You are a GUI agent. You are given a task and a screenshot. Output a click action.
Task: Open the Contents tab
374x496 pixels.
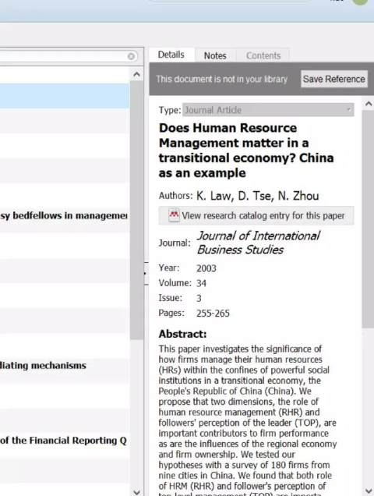pyautogui.click(x=263, y=55)
